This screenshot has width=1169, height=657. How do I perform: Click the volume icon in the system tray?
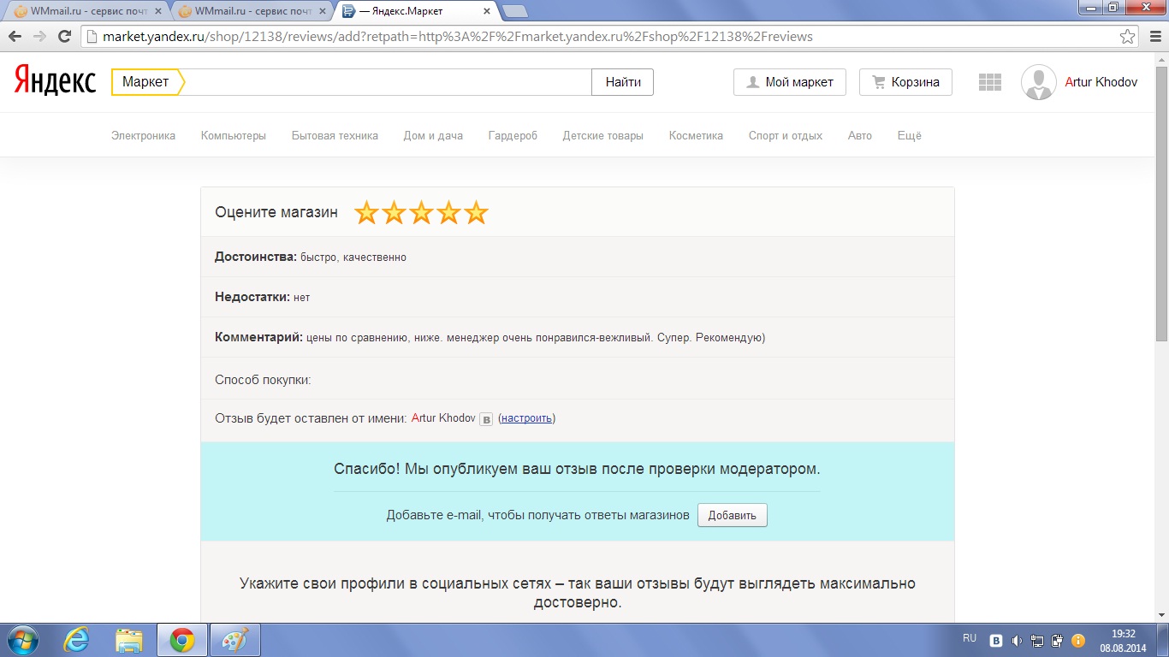1017,640
